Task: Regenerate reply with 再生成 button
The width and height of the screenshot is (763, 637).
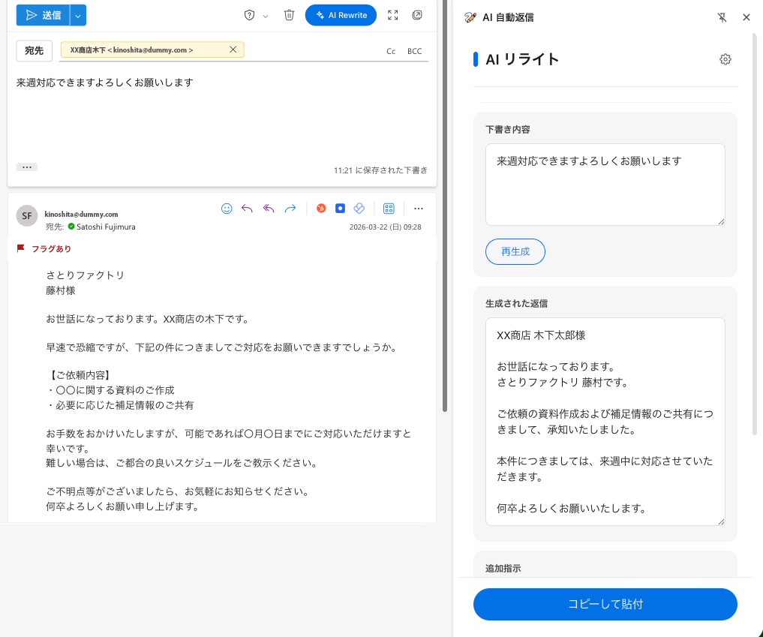Action: tap(515, 251)
